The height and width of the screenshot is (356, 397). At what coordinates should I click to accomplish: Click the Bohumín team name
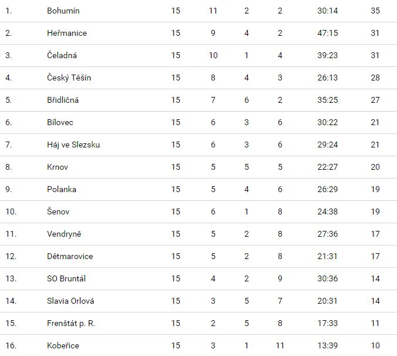coord(63,11)
